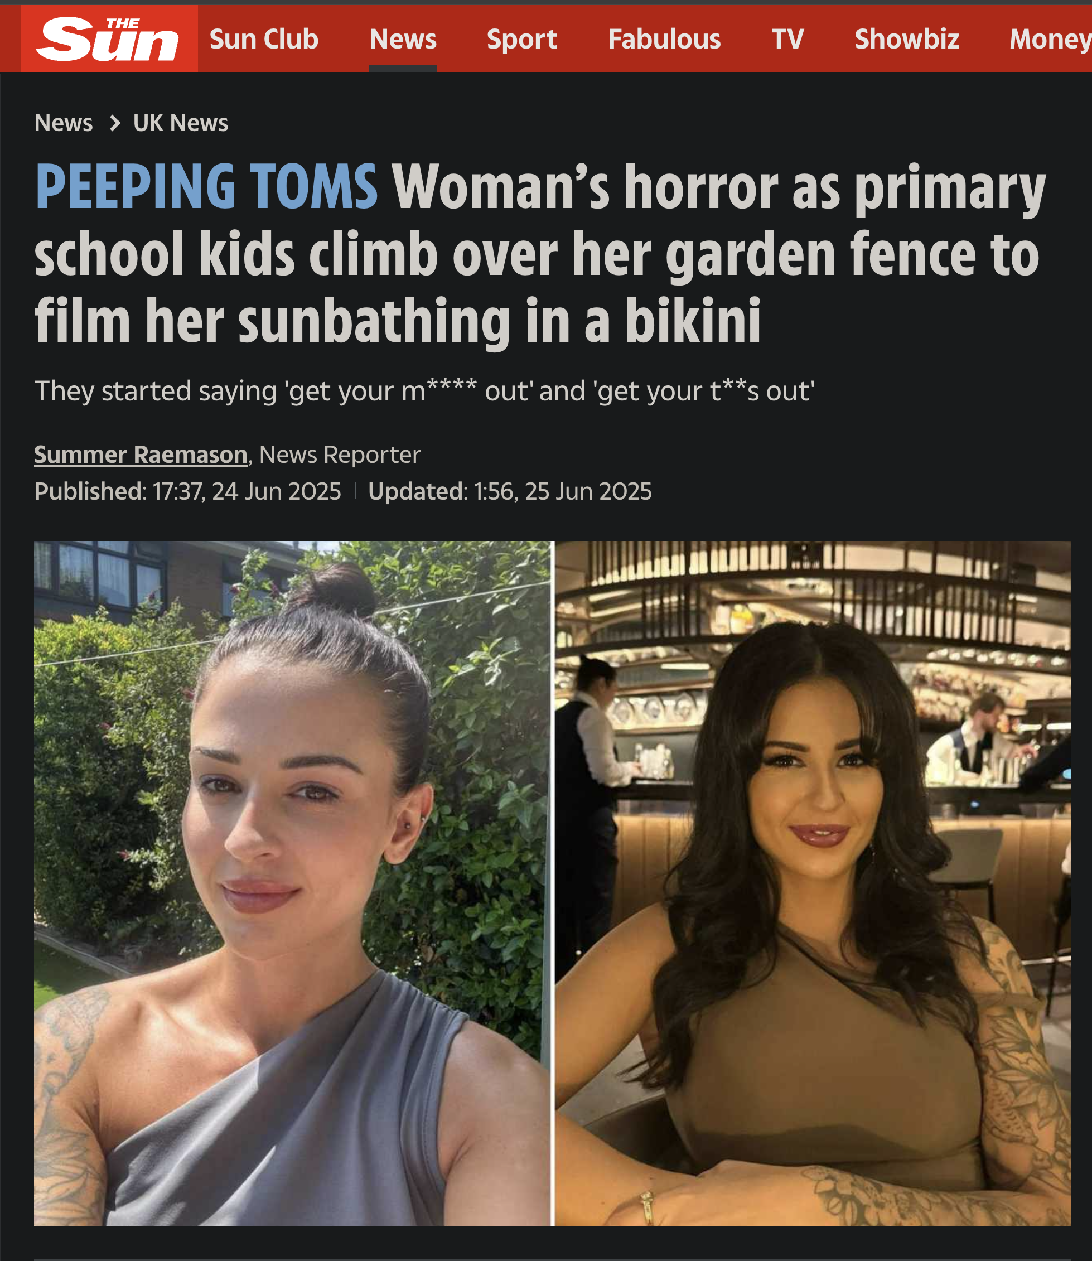Open the garden selfie photo
This screenshot has height=1261, width=1092.
tap(292, 883)
